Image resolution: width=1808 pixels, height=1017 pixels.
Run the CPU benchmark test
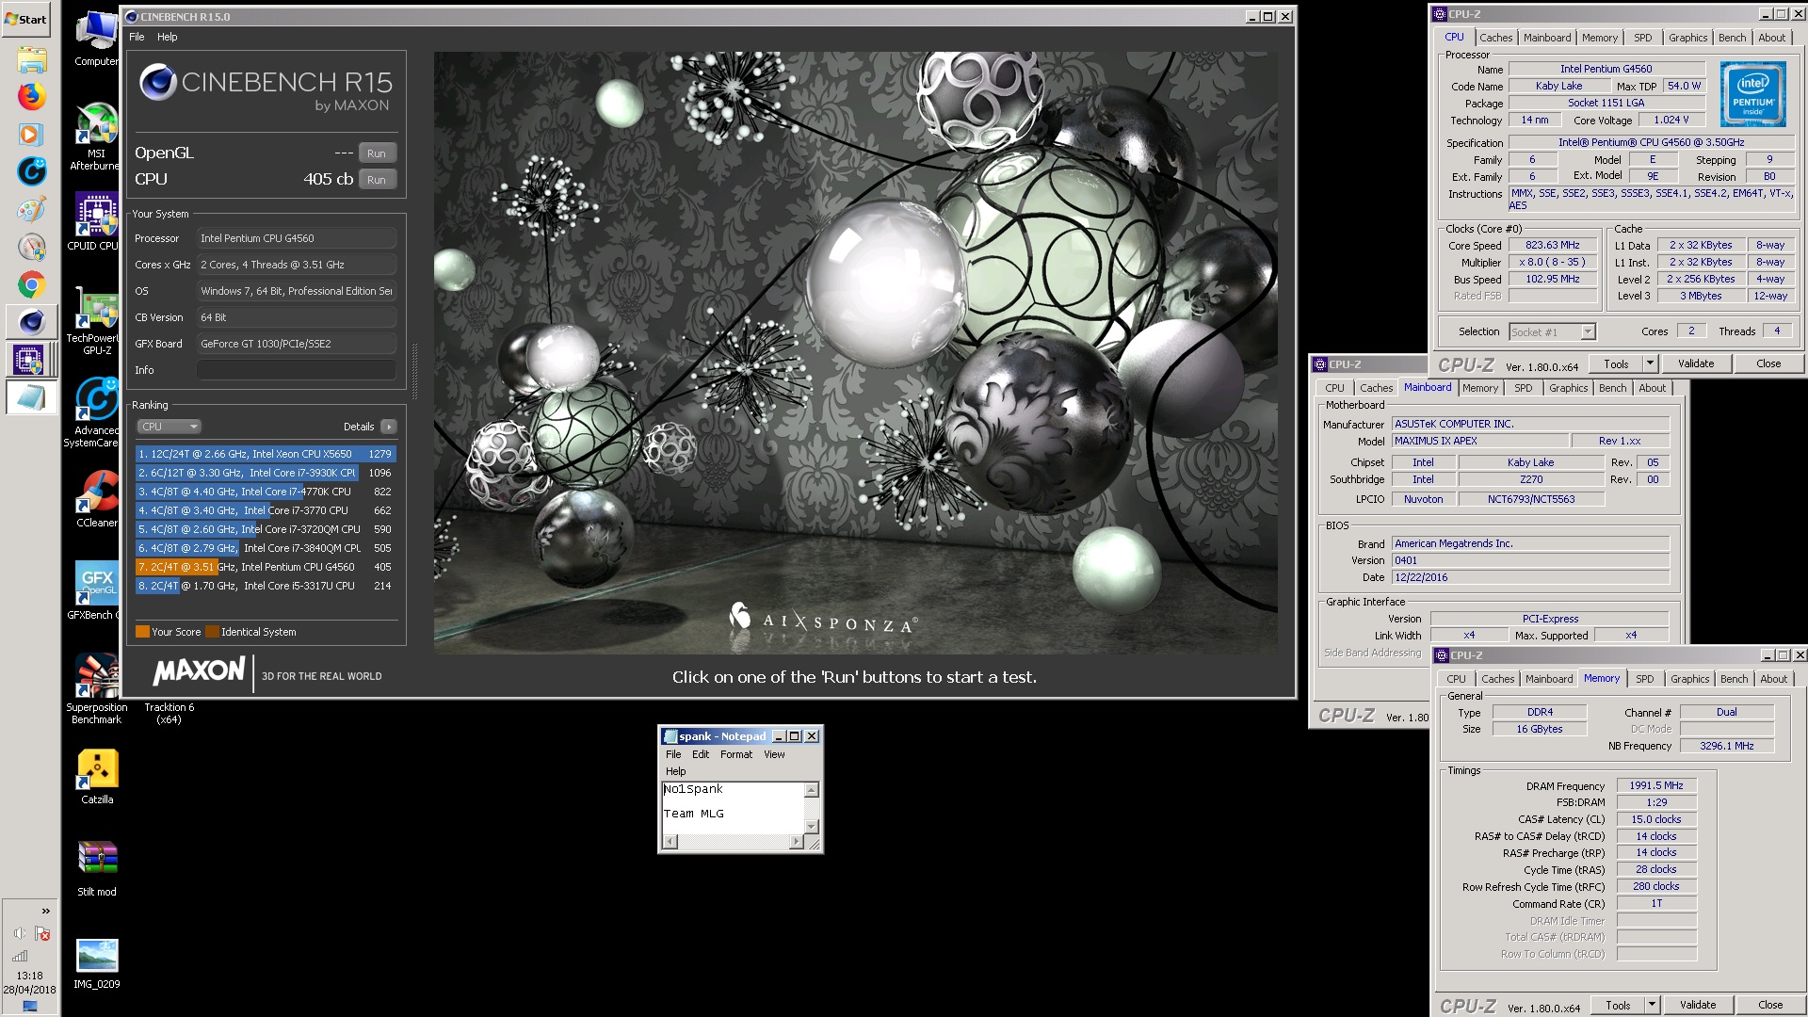(x=377, y=179)
